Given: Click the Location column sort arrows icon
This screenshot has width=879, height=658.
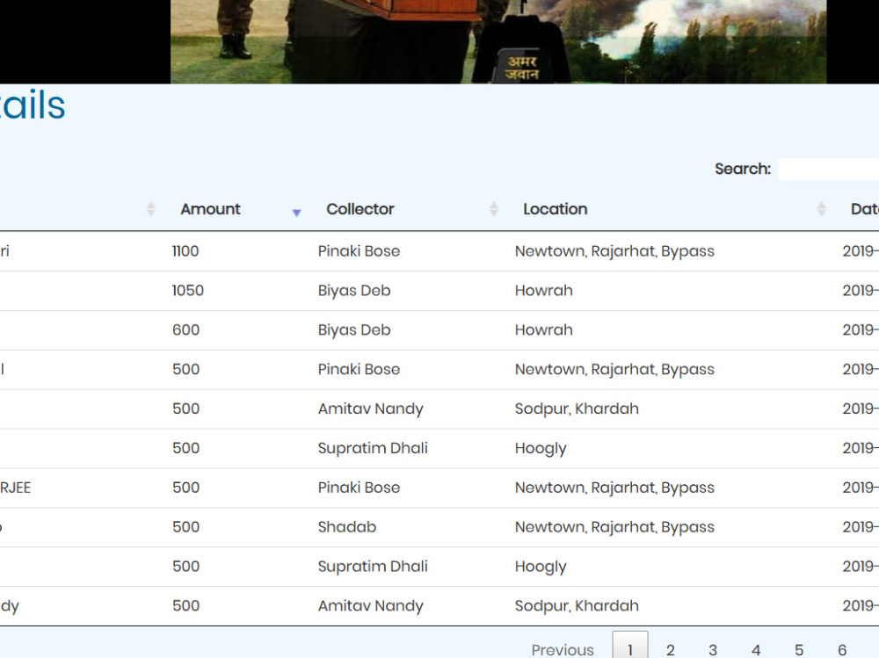Looking at the screenshot, I should click(821, 209).
